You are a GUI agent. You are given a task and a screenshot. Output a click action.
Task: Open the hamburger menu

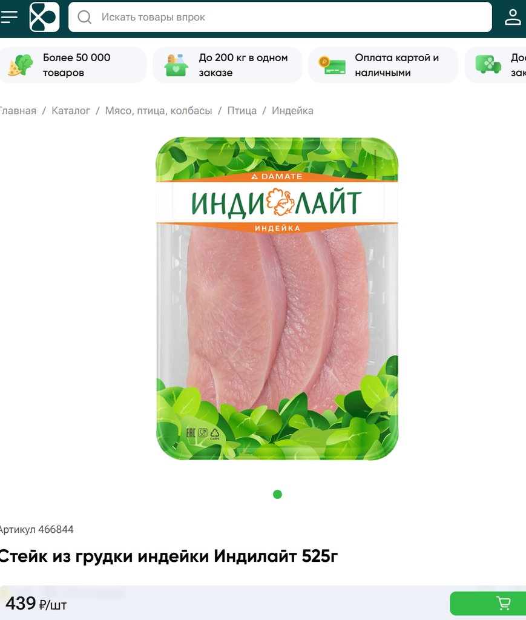click(x=8, y=17)
